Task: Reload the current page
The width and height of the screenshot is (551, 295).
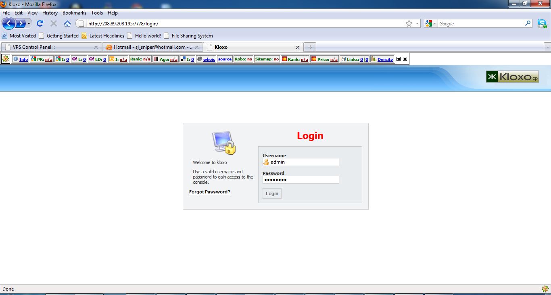Action: [40, 23]
